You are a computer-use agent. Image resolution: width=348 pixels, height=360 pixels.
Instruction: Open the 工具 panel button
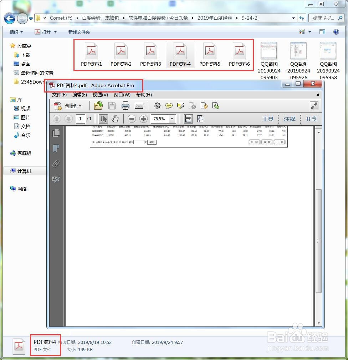point(268,119)
